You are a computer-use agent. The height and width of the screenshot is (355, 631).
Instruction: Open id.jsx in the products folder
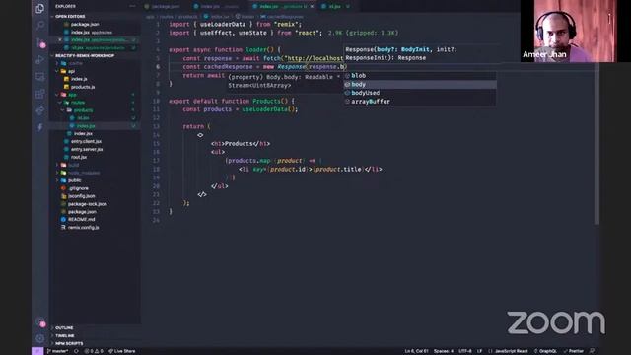click(83, 118)
